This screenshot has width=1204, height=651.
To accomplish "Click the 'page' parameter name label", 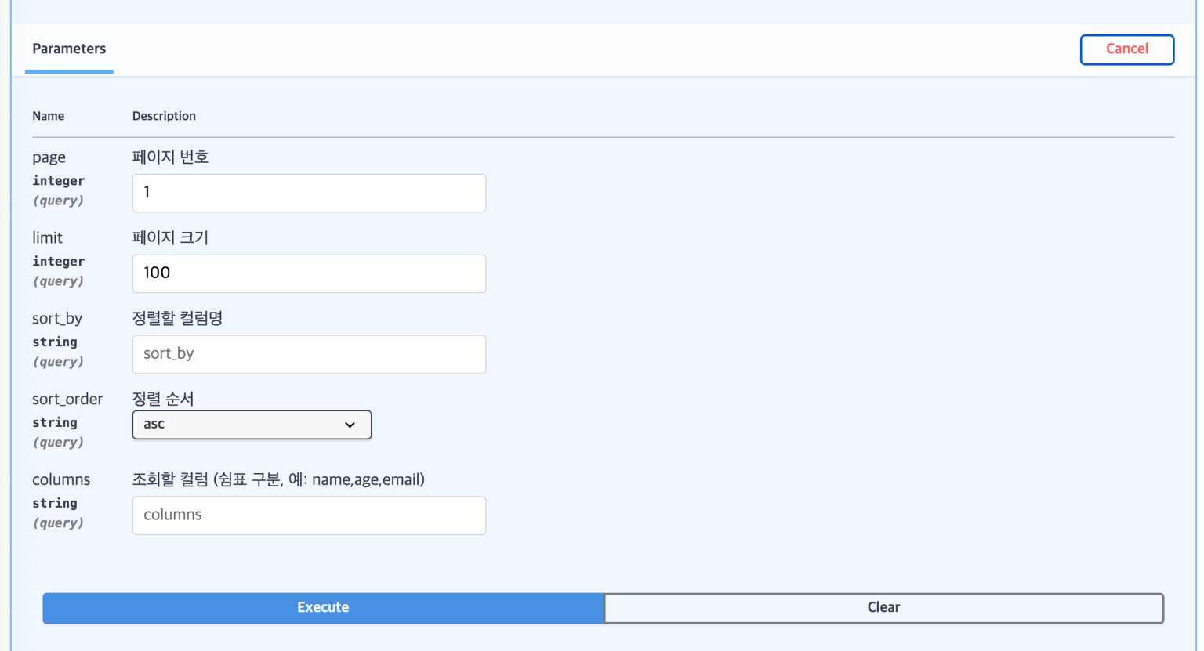I will tap(49, 157).
